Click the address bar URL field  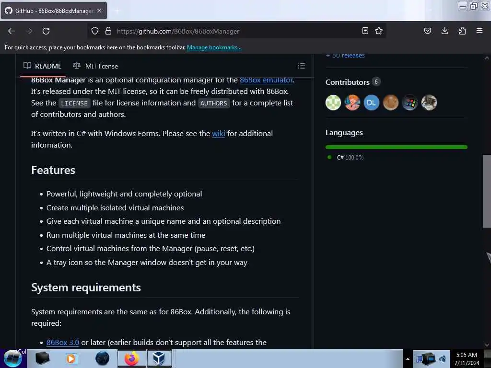tap(238, 31)
